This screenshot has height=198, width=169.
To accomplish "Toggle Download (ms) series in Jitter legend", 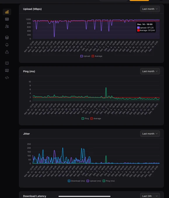I will [76, 181].
